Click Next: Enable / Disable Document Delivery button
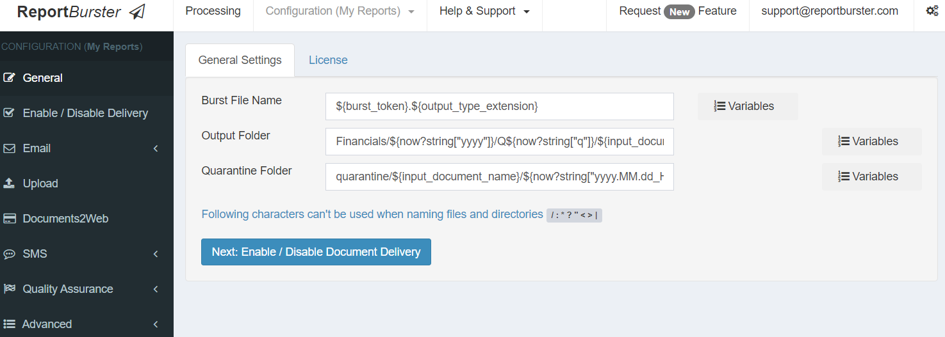Screen dimensions: 945x337 316,252
